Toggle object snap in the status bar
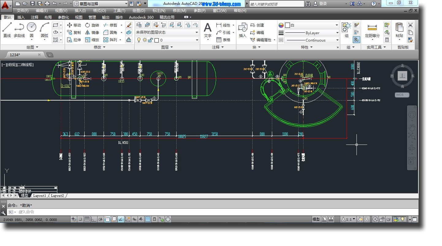Image resolution: width=442 pixels, height=246 pixels. (x=107, y=219)
